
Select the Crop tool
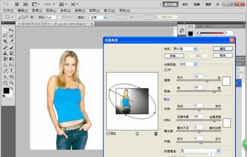pos(5,41)
